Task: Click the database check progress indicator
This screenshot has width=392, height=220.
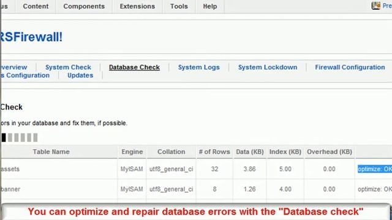Action: tap(20, 137)
